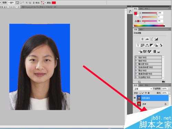This screenshot has height=129, width=172.
Task: Click the icon at the adjustments panel bottom left
Action: [x=139, y=82]
